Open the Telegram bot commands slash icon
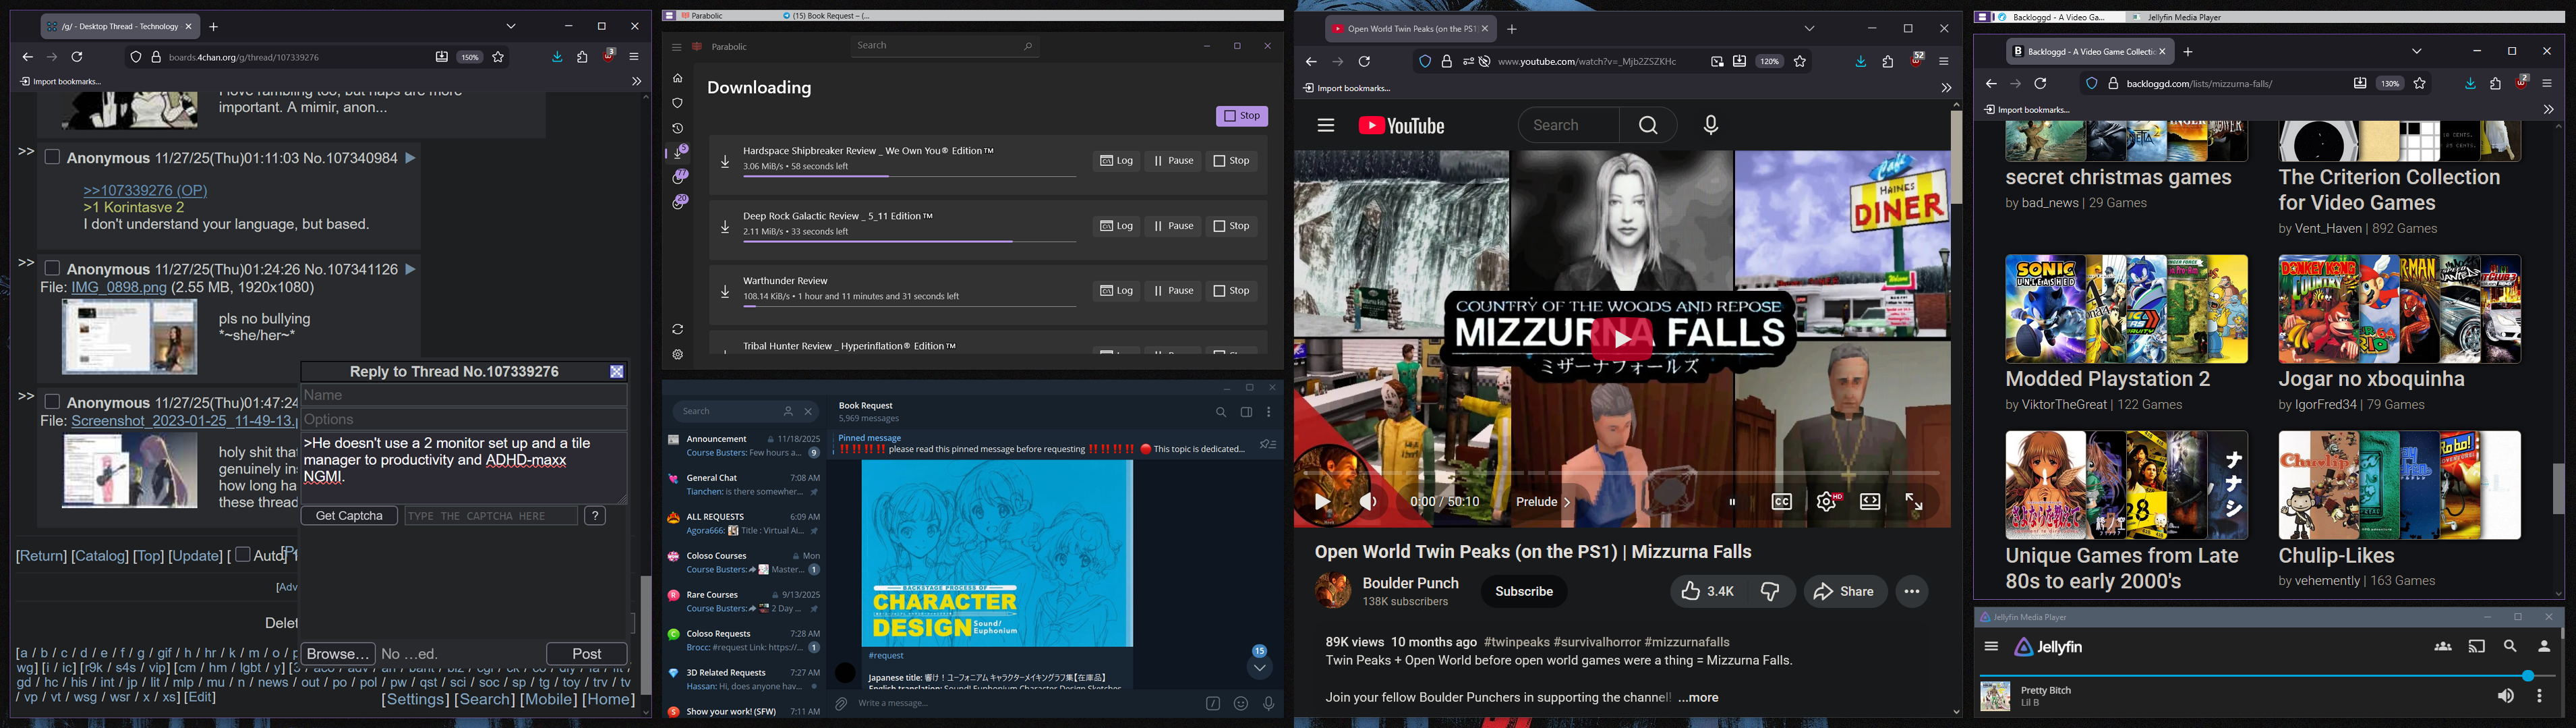 click(1213, 704)
